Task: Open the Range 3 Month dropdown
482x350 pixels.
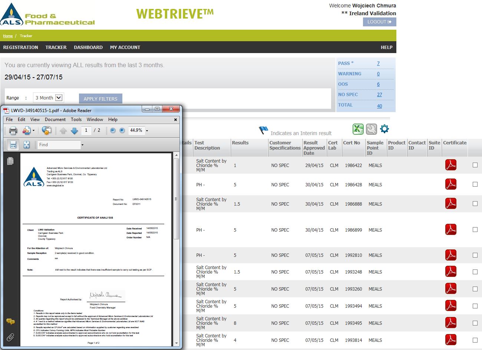Action: coord(49,98)
